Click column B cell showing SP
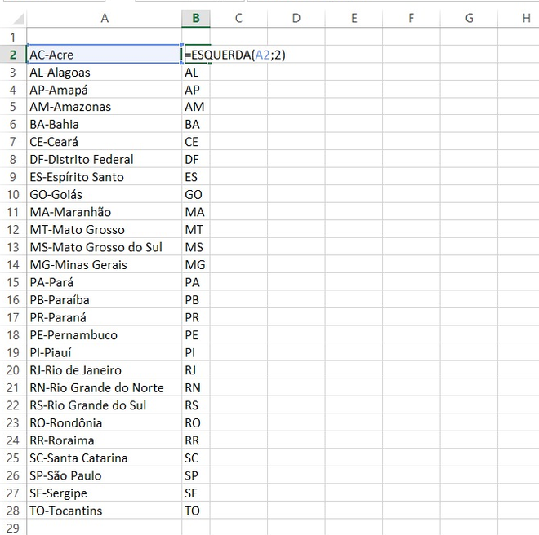 [196, 475]
